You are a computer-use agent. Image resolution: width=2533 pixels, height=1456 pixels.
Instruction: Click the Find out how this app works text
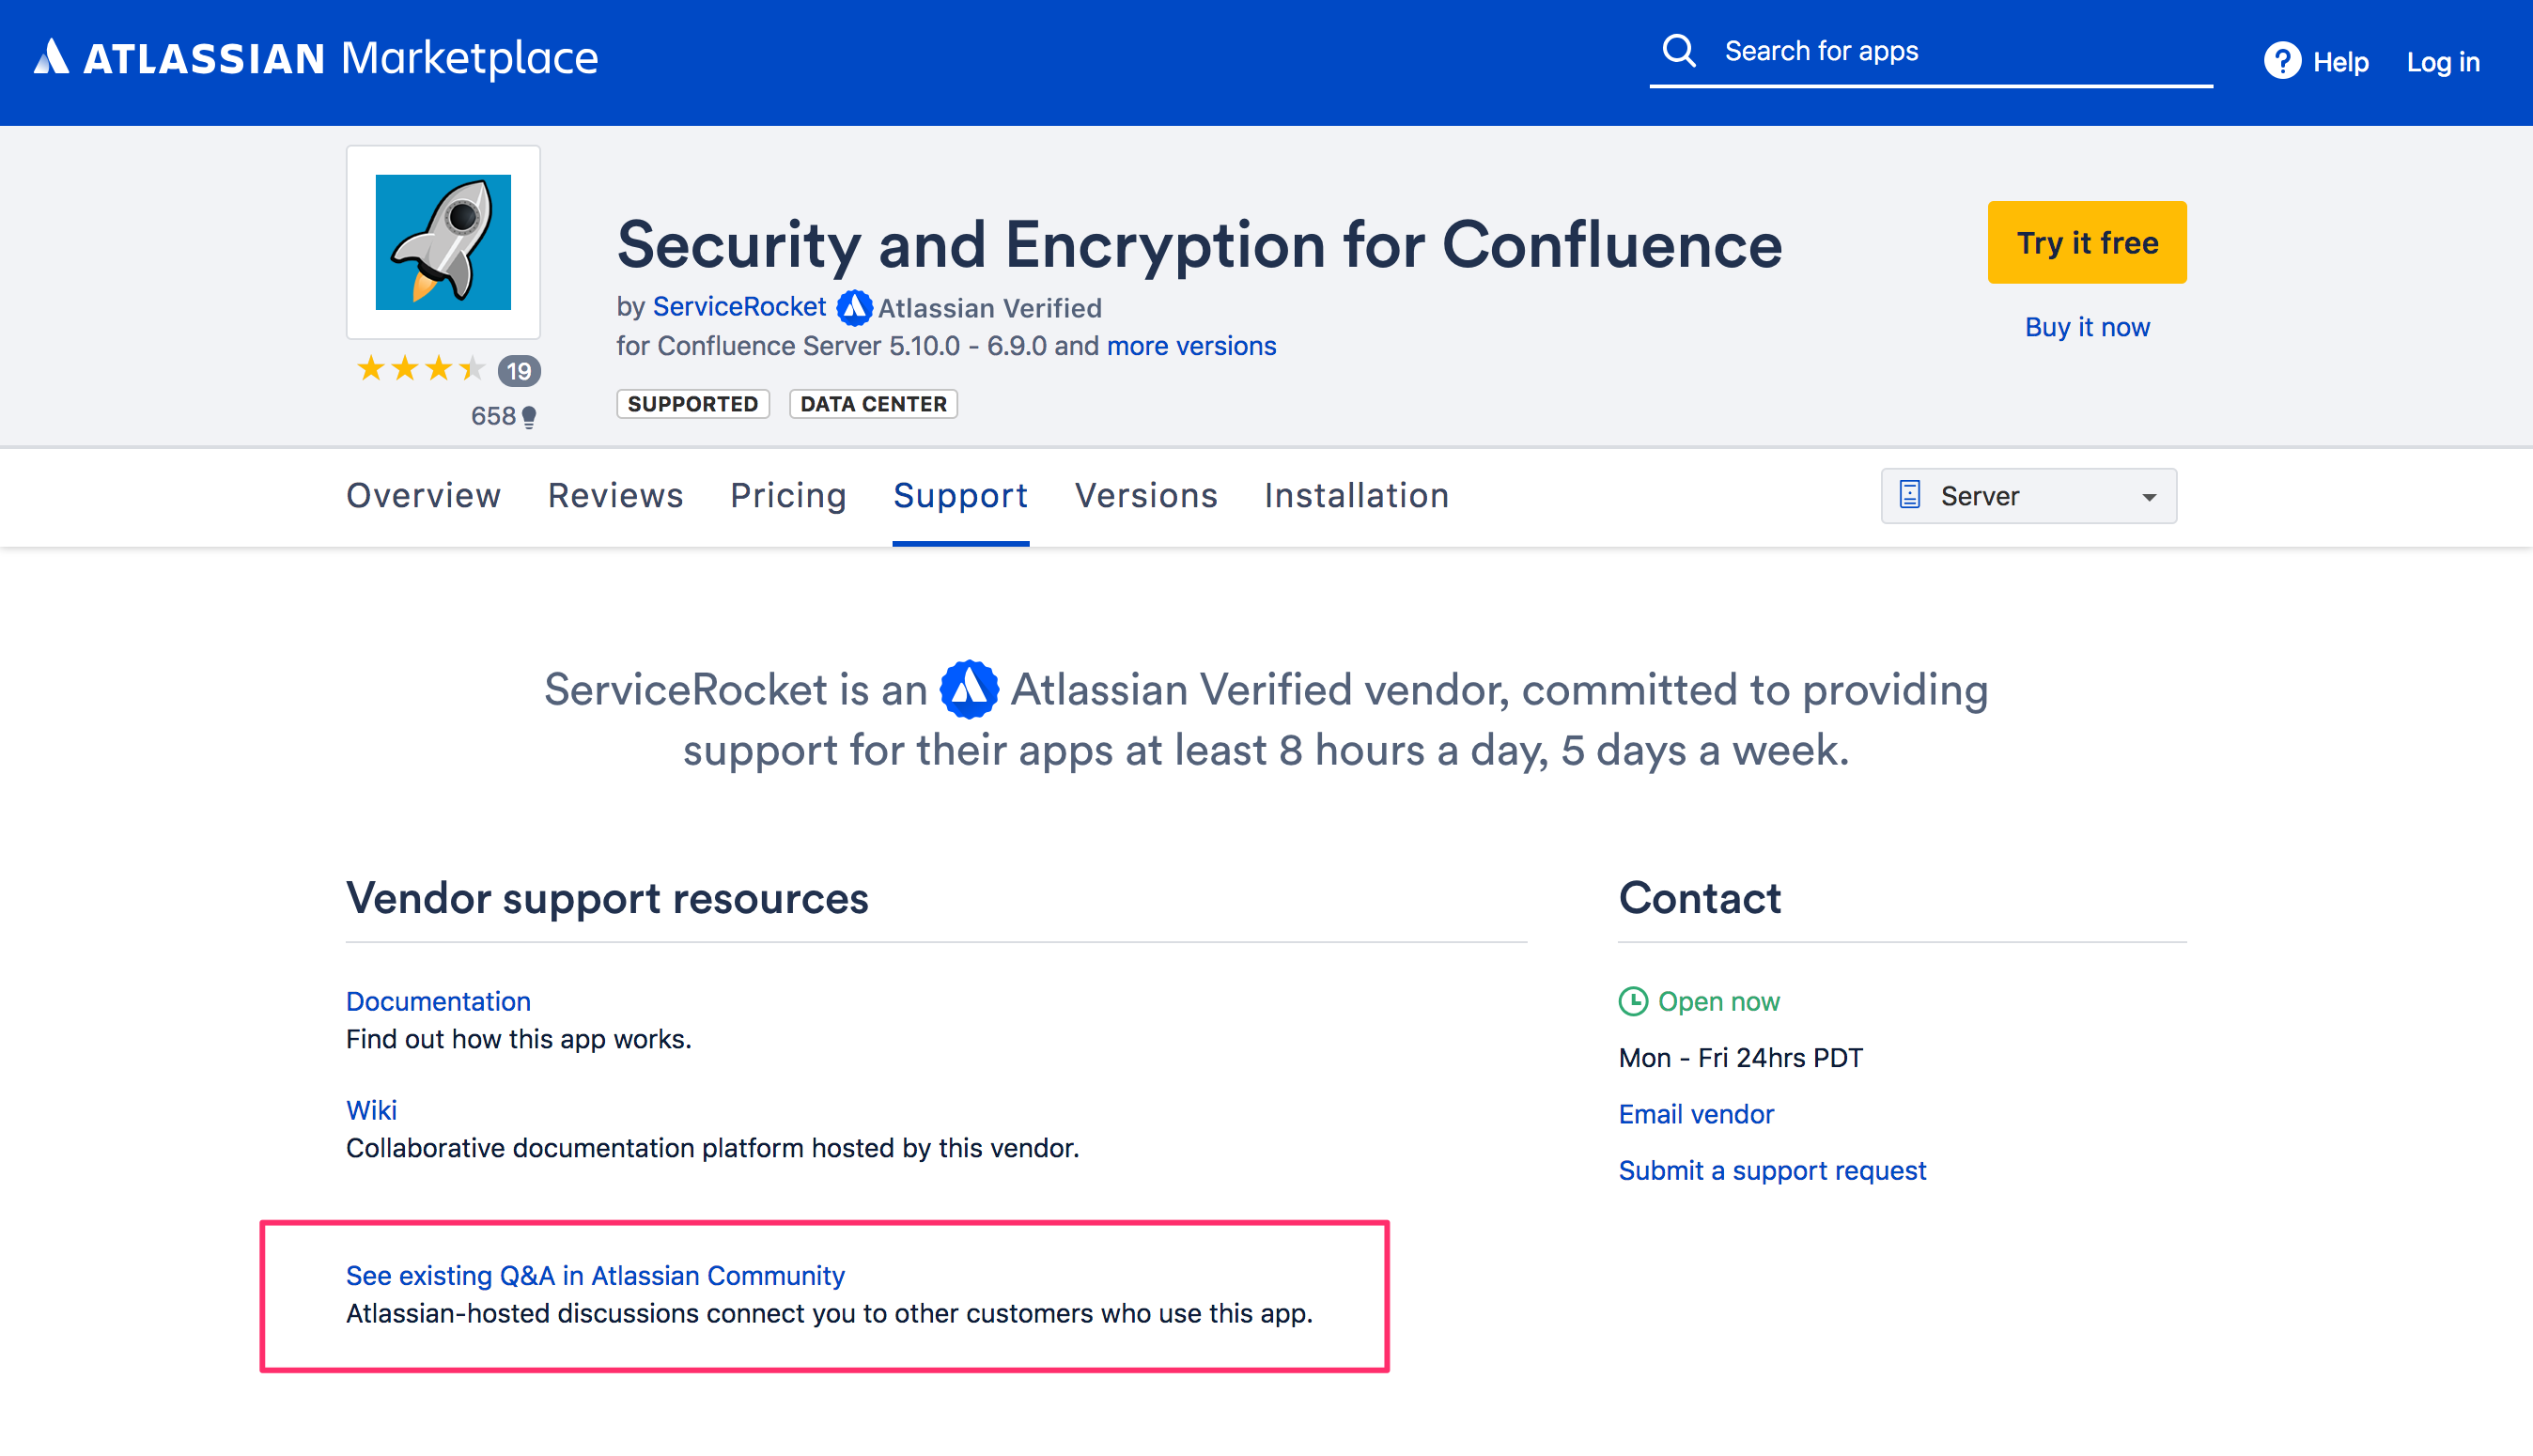click(518, 1039)
